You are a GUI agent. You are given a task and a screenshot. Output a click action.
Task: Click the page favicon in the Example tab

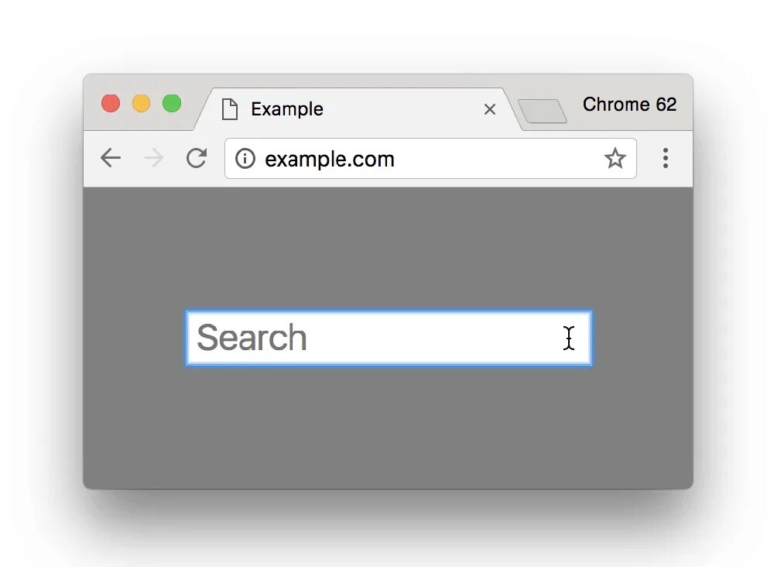pyautogui.click(x=230, y=109)
